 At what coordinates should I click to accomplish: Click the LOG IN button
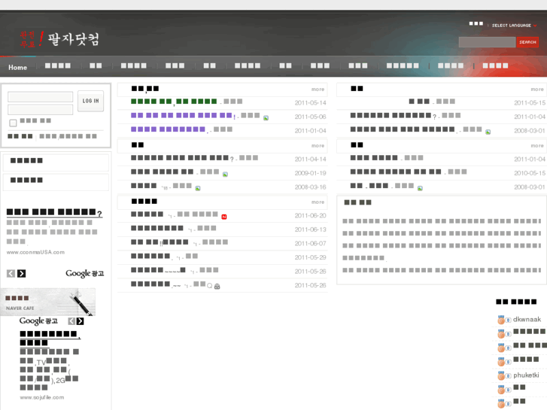[91, 101]
